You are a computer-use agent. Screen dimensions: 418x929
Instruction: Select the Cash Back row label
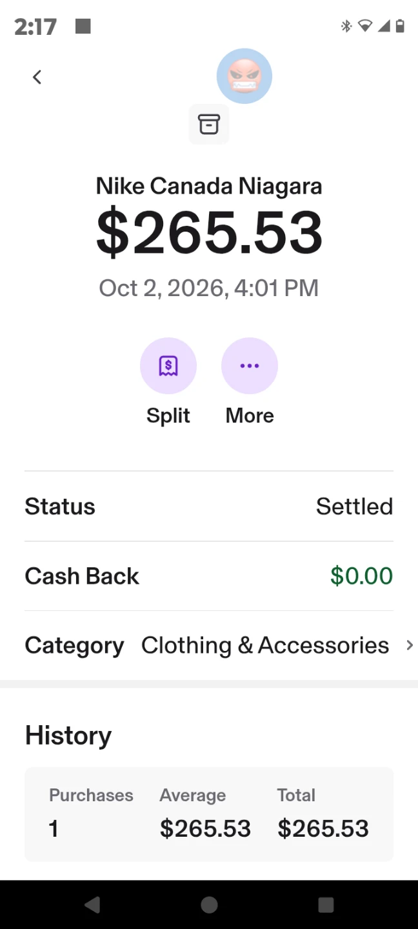(x=82, y=576)
